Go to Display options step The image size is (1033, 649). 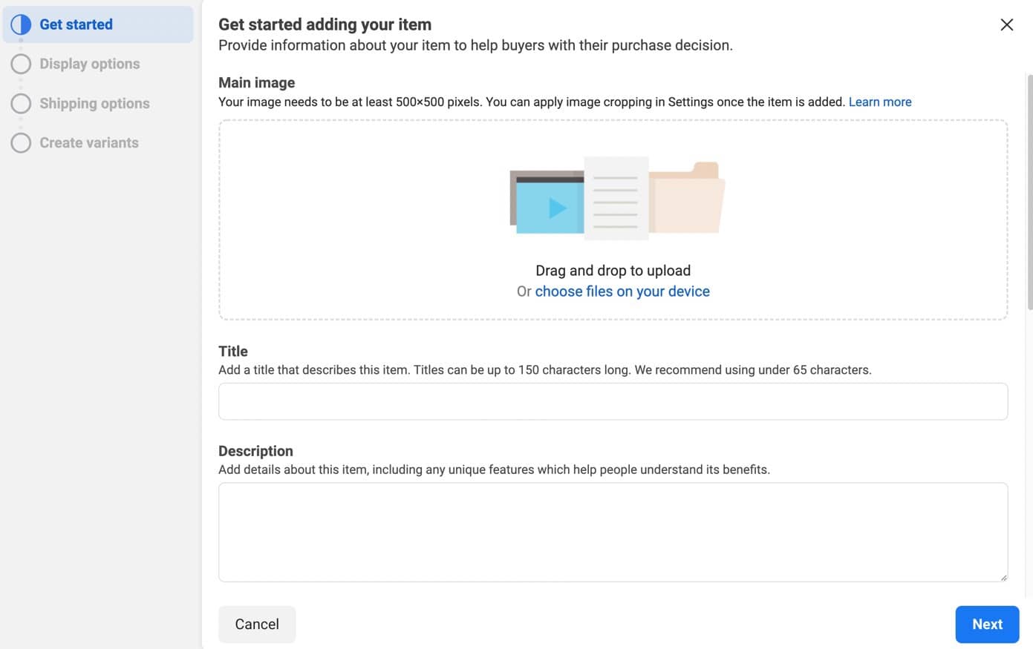click(x=89, y=64)
